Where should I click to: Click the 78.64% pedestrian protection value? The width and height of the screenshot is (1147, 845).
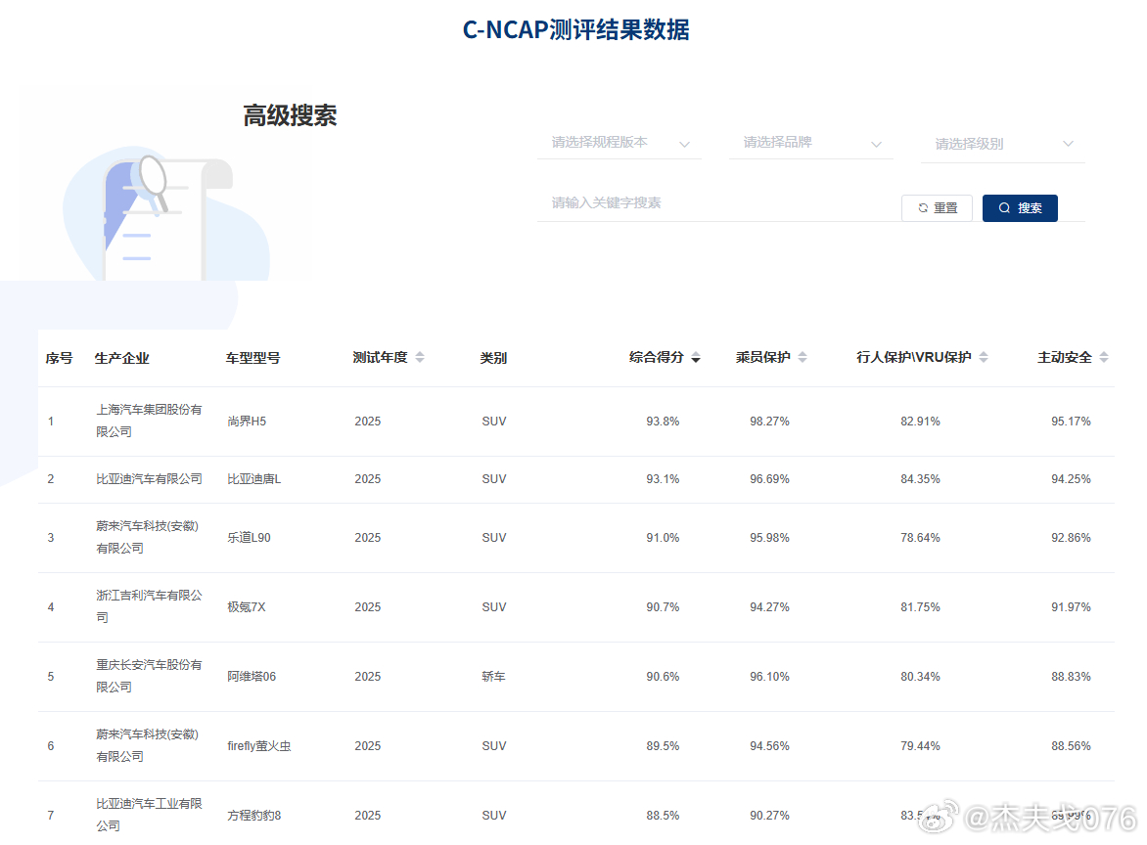(x=920, y=538)
